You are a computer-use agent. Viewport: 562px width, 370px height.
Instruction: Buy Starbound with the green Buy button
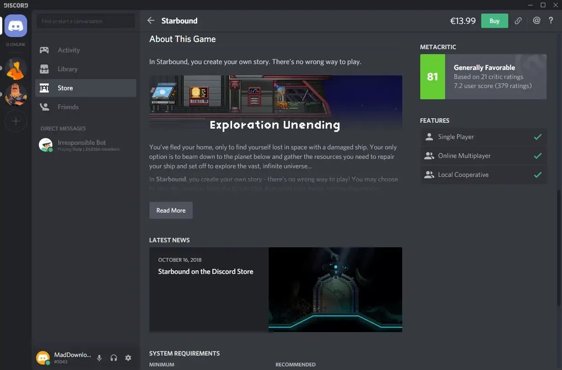(x=494, y=21)
